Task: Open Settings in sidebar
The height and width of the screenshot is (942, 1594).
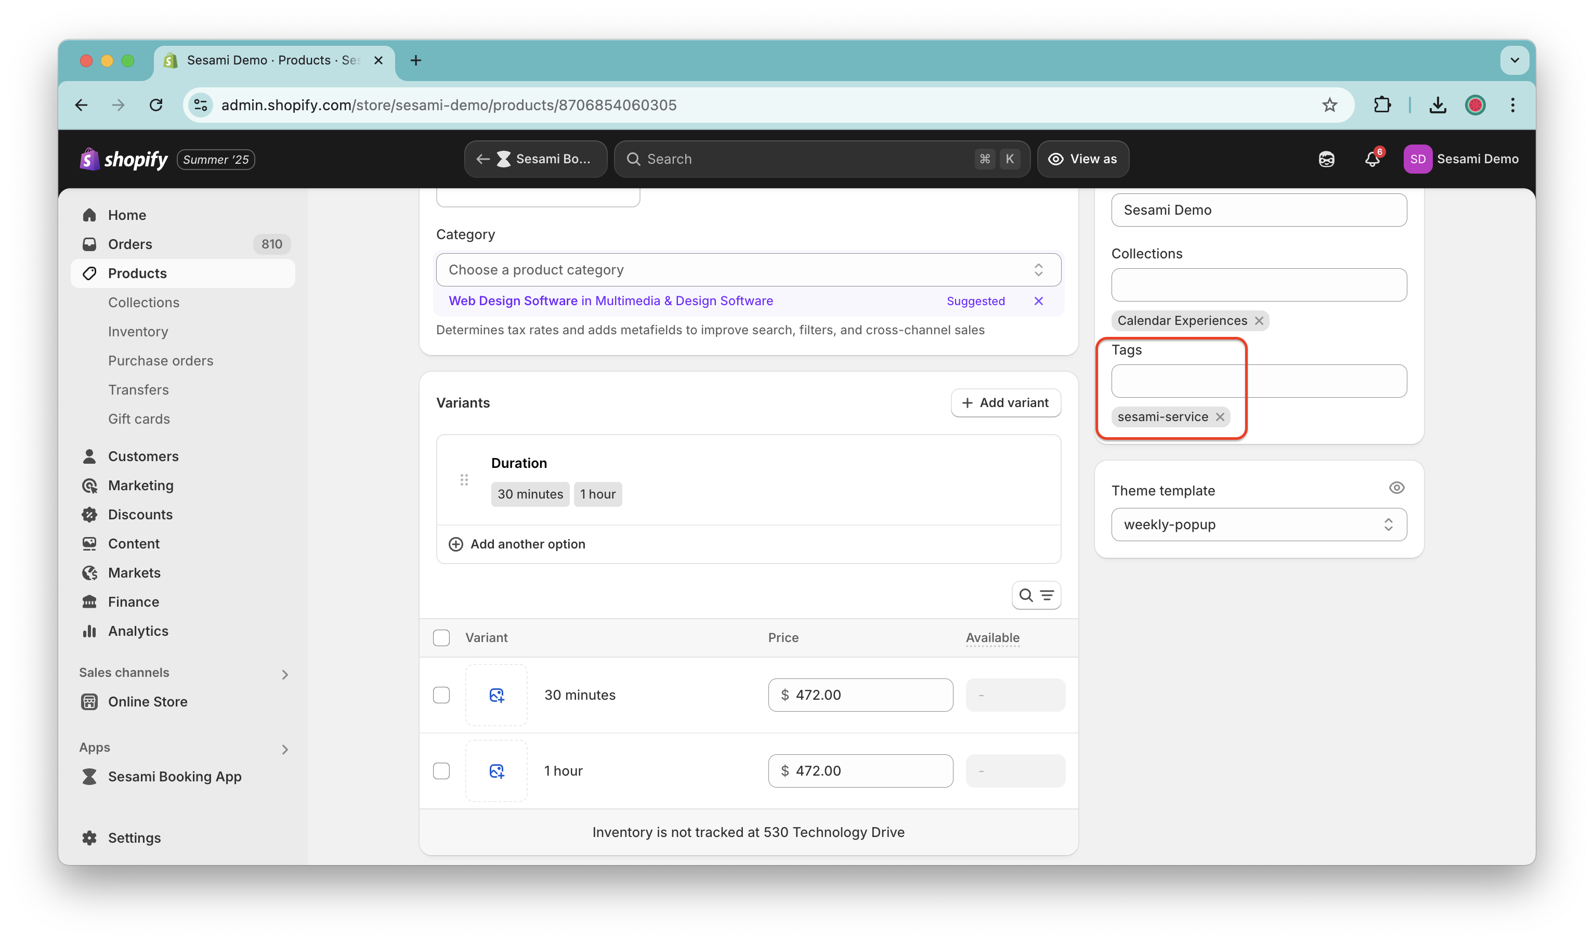Action: [183, 838]
